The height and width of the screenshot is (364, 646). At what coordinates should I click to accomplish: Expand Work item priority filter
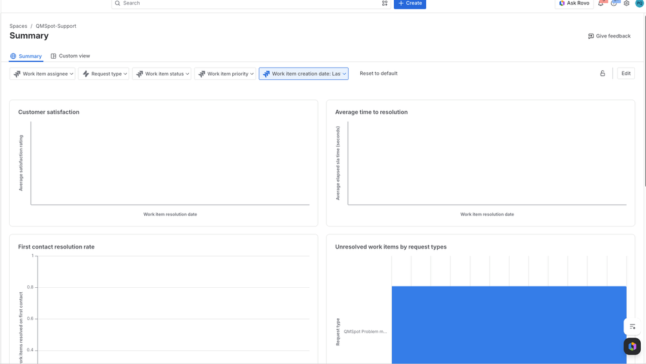click(x=225, y=74)
